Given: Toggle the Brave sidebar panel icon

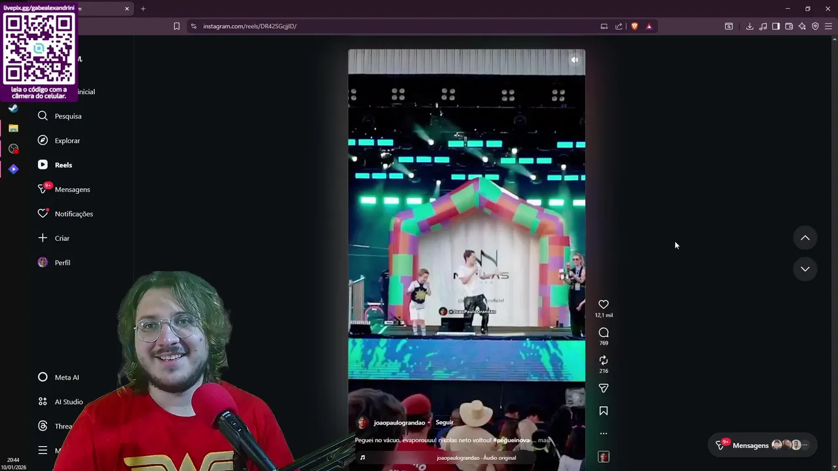Looking at the screenshot, I should coord(776,26).
